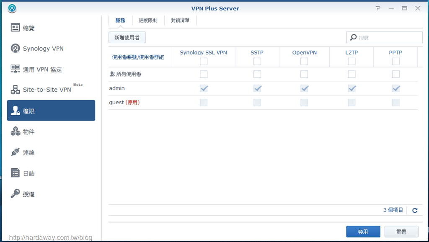Screen dimensions: 429x242
Task: Toggle OpenVPN column header checkbox
Action: 304,62
